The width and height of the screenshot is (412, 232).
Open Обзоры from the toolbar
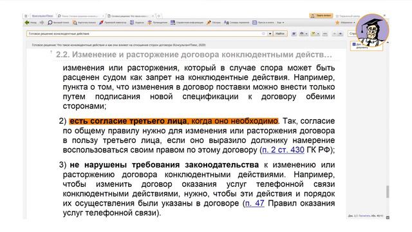pos(214,23)
